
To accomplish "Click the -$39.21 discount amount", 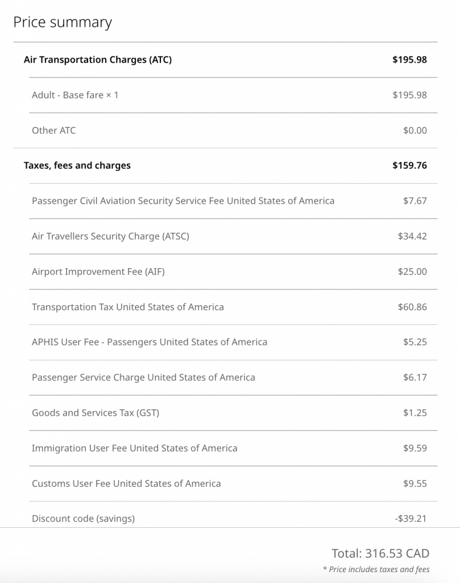I will 410,519.
